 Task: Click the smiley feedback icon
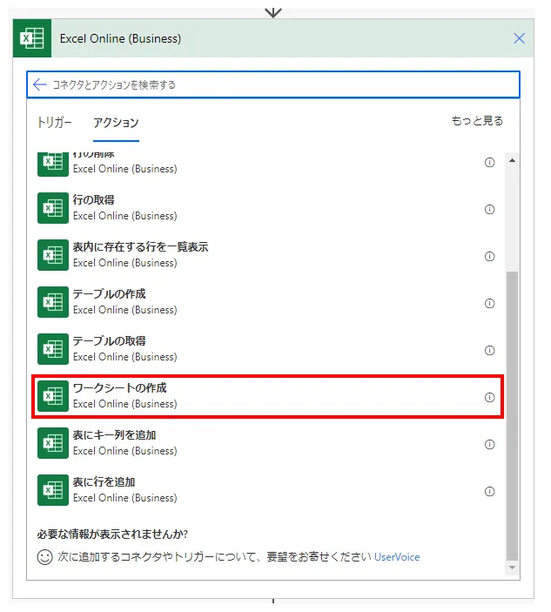point(45,557)
